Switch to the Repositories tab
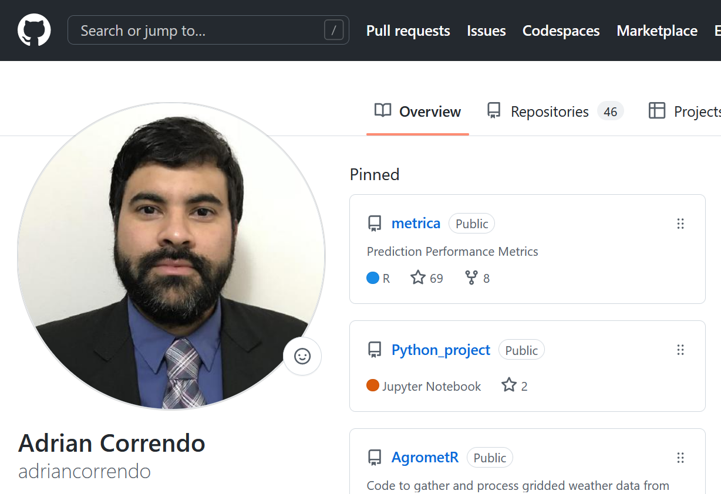 click(555, 111)
